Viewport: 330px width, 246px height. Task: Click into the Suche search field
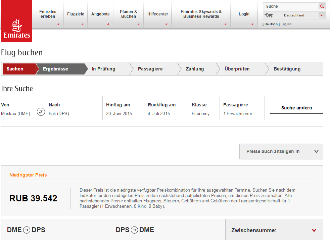pos(291,6)
